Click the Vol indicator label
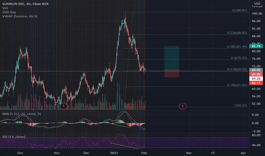 5,8
